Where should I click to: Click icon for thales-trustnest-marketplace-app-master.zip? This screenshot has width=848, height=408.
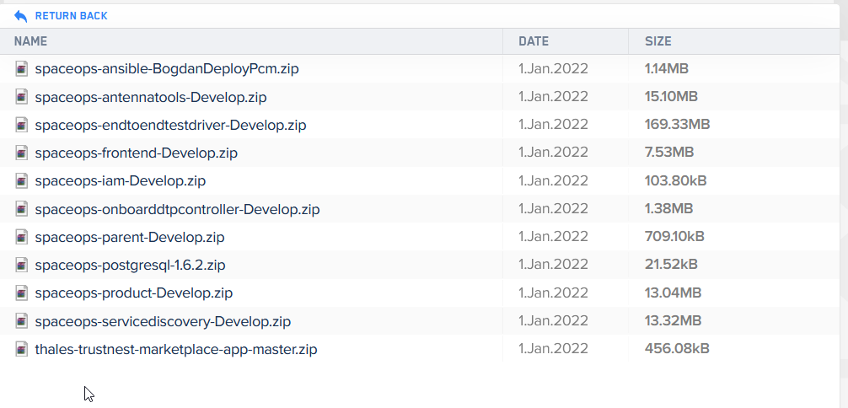[x=23, y=348]
